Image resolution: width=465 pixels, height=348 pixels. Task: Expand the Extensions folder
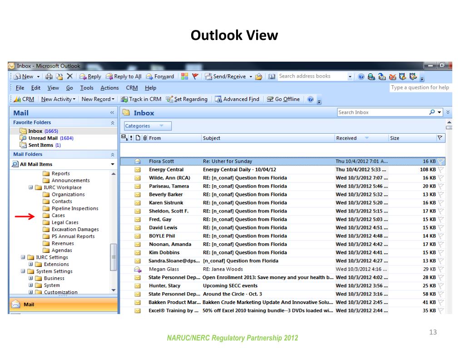point(30,264)
